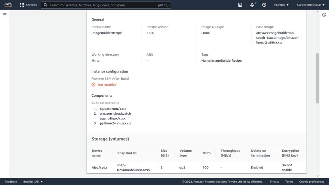The image size is (329, 185).
Task: Click the page scrollbar up arrow
Action: tap(317, 12)
